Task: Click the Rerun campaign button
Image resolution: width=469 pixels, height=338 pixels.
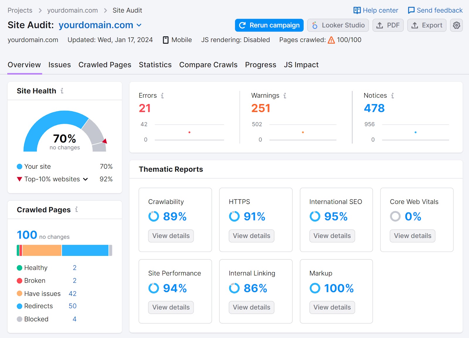Action: click(269, 25)
